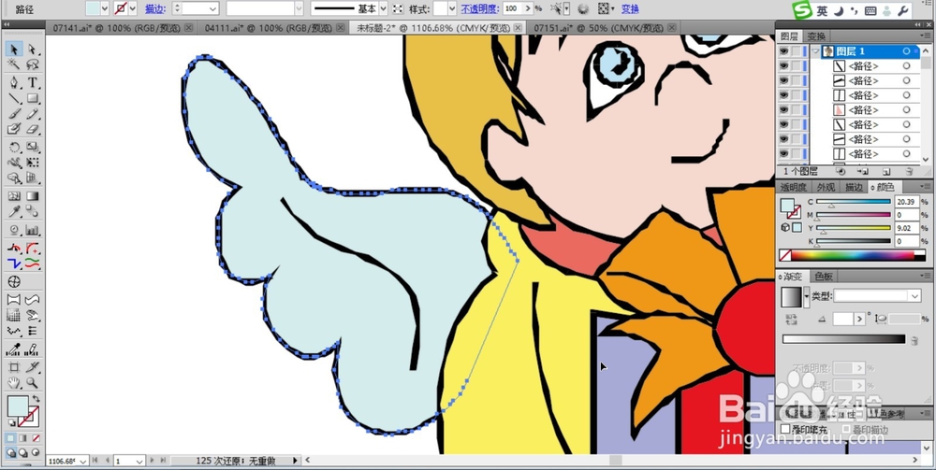Set toolbox paint mode to None
This screenshot has width=936, height=470.
36,438
